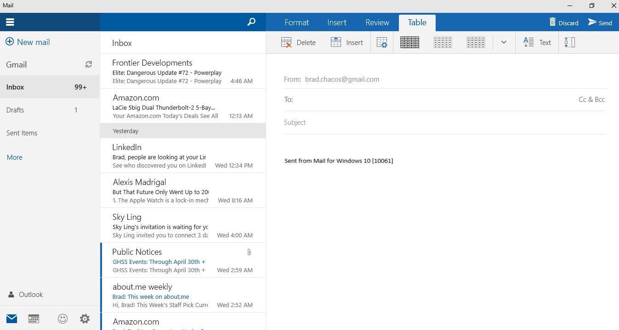619x330 pixels.
Task: Open the Drafts folder
Action: click(x=15, y=110)
